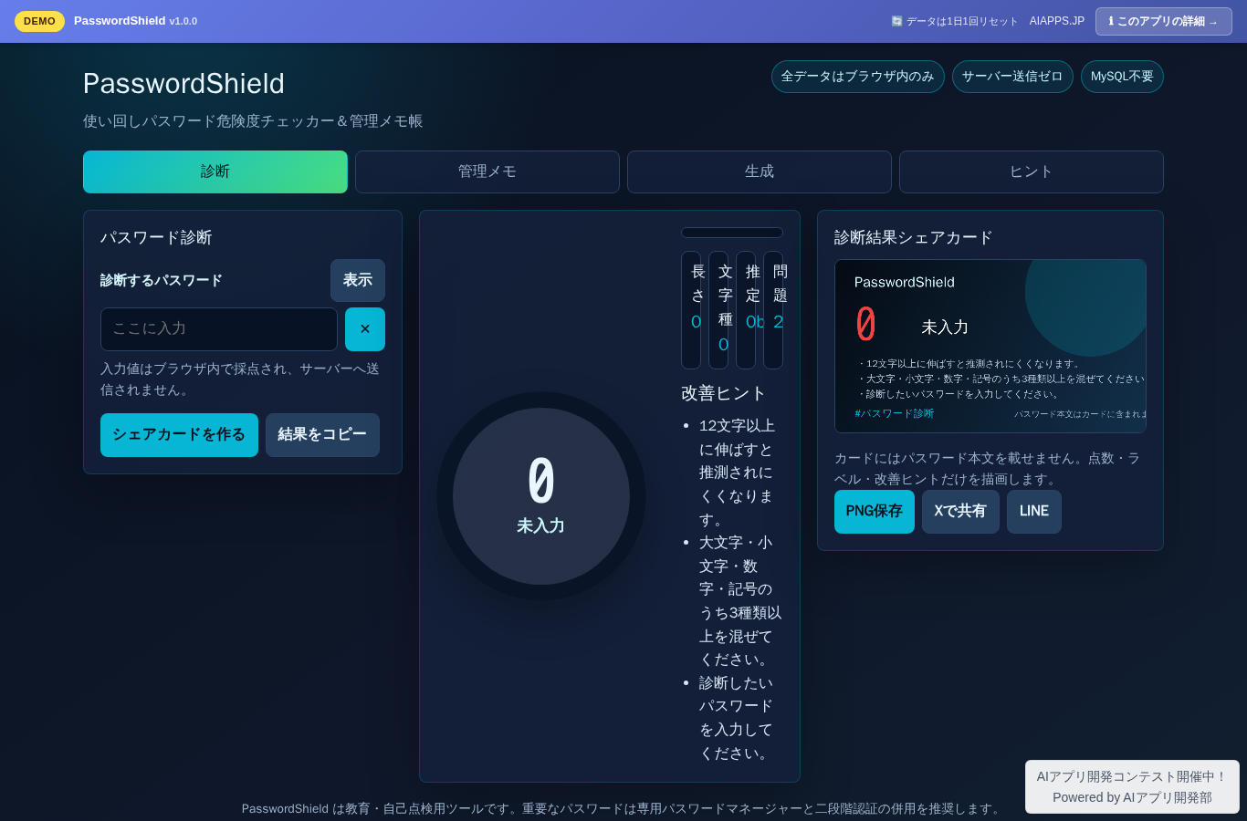Click the パスワード診断 panel heading
This screenshot has width=1247, height=821.
coord(156,237)
